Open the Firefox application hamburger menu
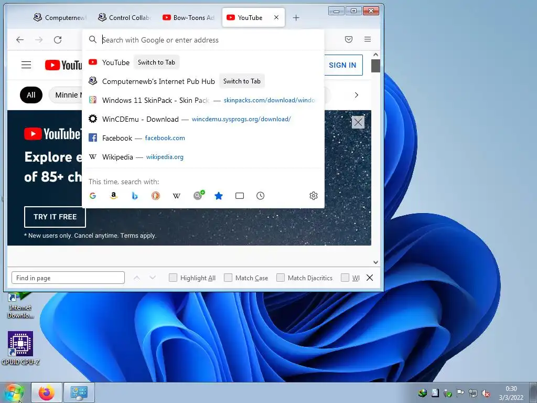The height and width of the screenshot is (403, 537). [x=368, y=39]
